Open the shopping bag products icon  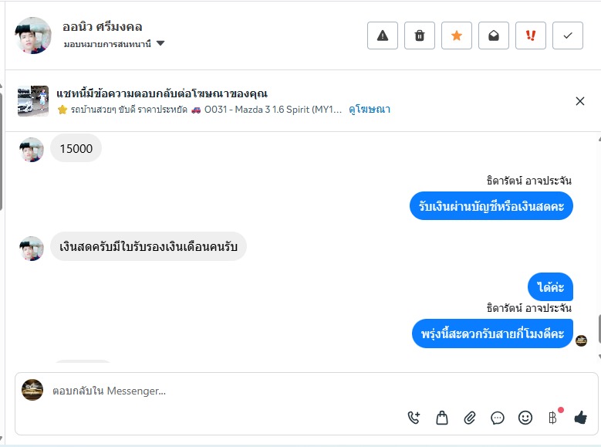coord(442,418)
